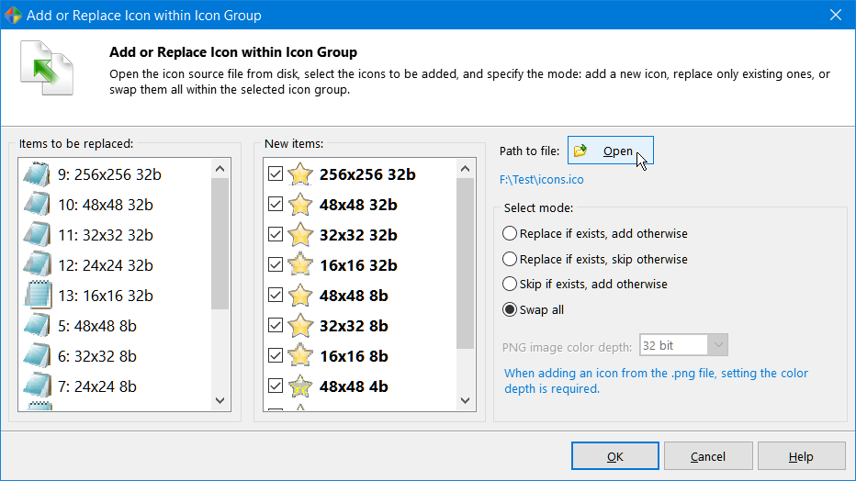The width and height of the screenshot is (856, 481).
Task: Click the star icon for 16x16 8b
Action: coord(300,356)
